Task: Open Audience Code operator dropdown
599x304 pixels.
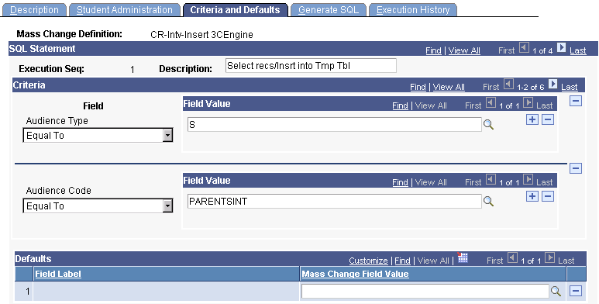Action: click(x=167, y=206)
